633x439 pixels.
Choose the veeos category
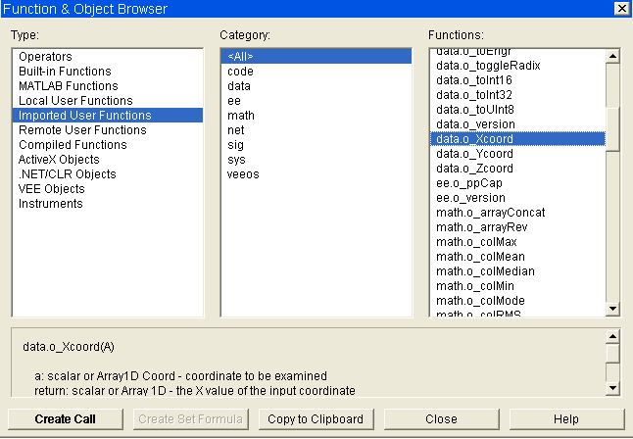point(245,174)
